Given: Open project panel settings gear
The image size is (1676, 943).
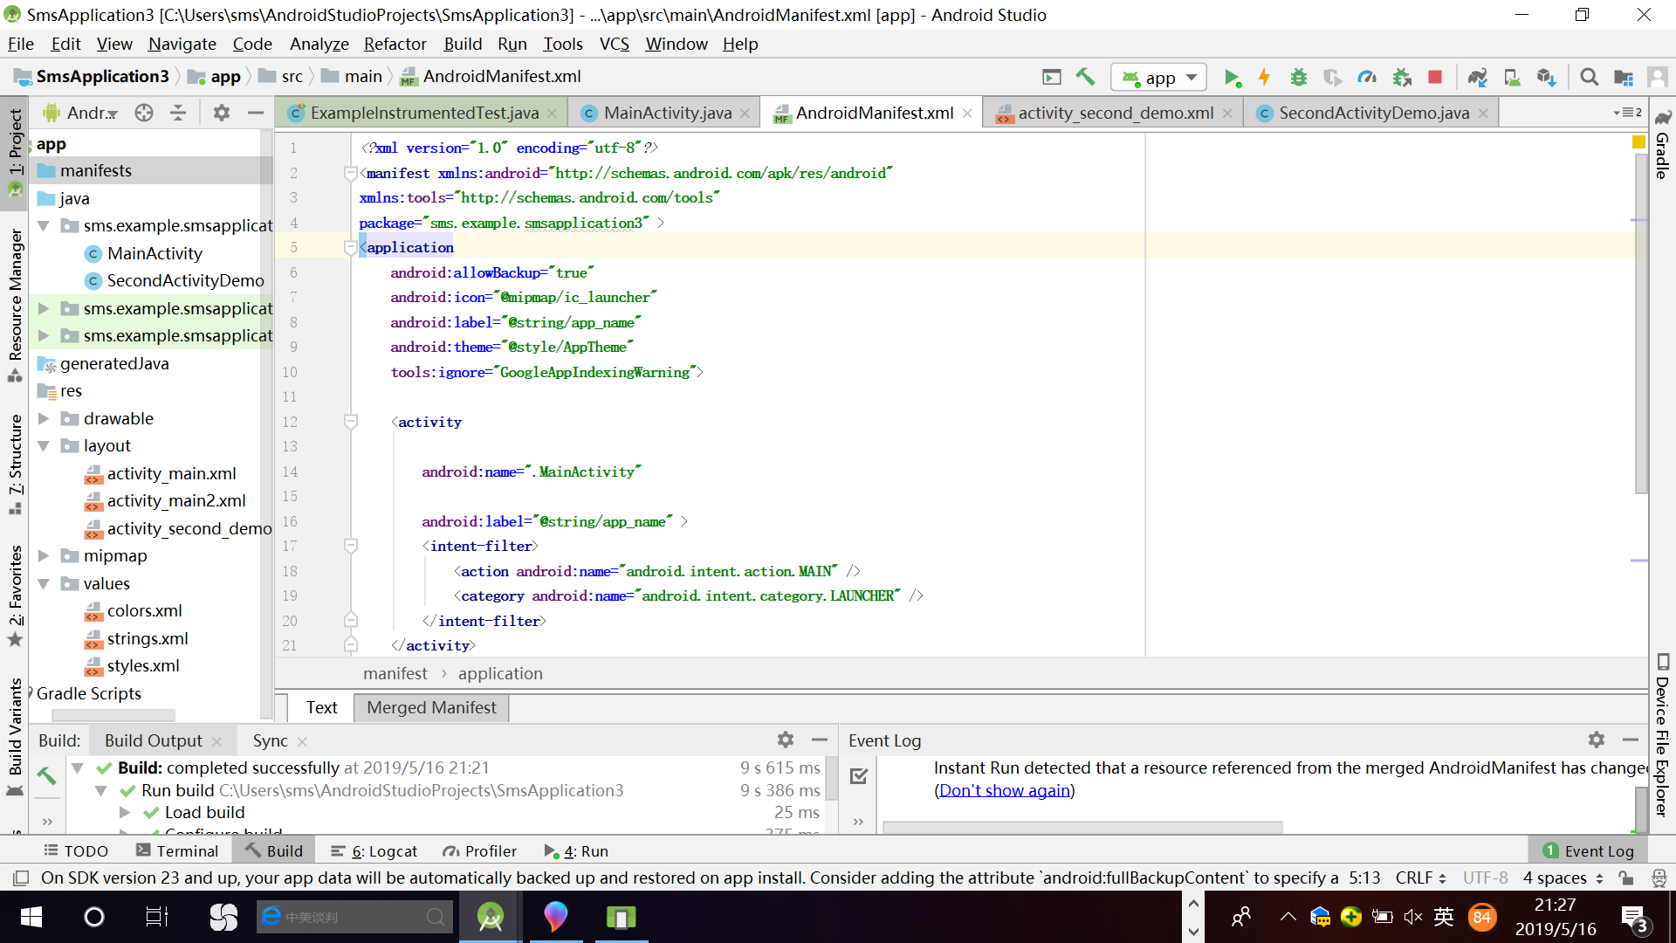Looking at the screenshot, I should click(222, 113).
